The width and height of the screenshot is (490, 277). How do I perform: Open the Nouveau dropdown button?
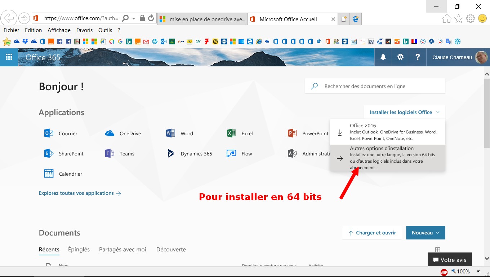click(x=426, y=233)
